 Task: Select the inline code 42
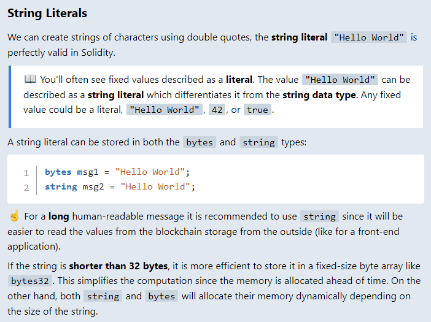pyautogui.click(x=215, y=110)
